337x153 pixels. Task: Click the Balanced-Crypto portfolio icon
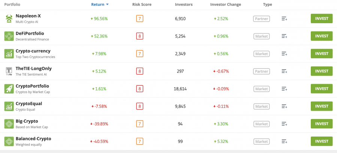click(9, 141)
